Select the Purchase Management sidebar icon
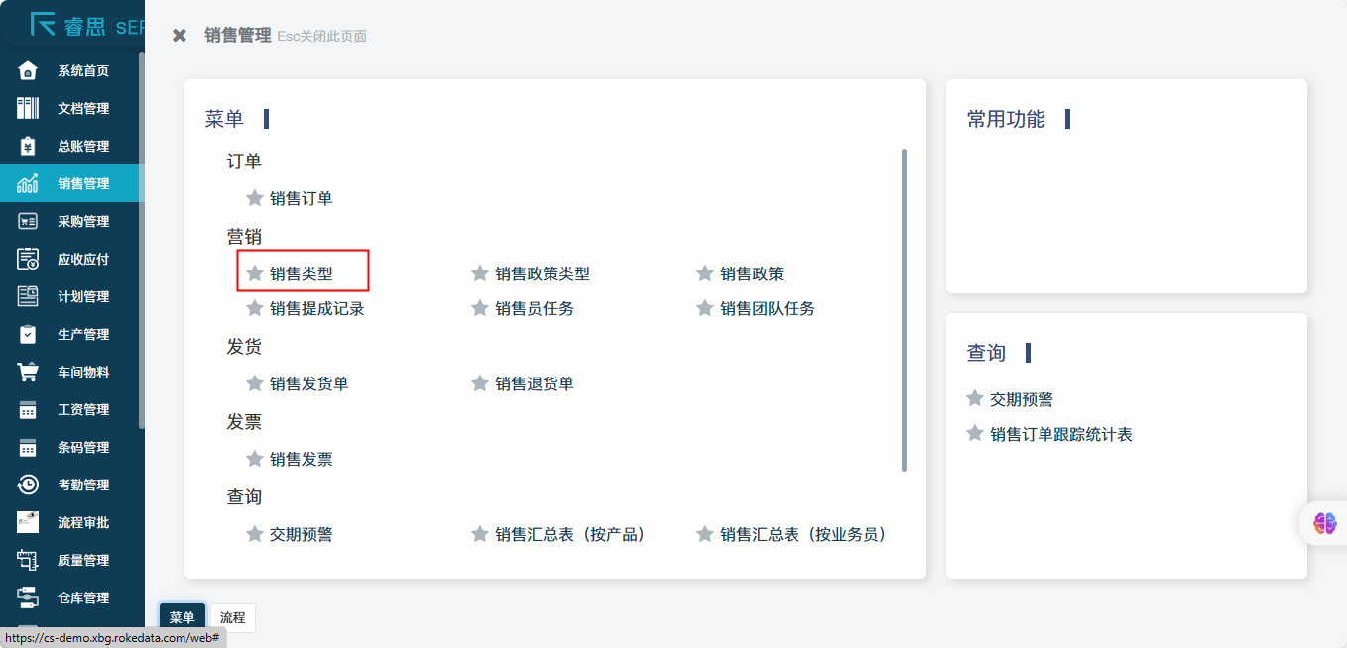 (28, 222)
